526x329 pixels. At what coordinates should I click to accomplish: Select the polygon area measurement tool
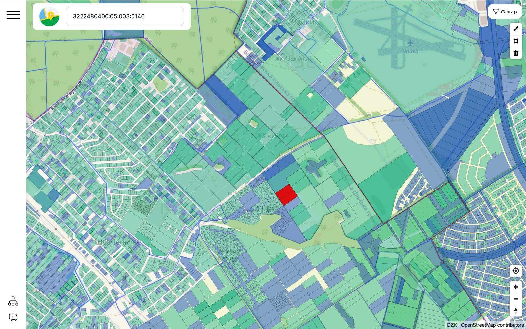(x=516, y=41)
